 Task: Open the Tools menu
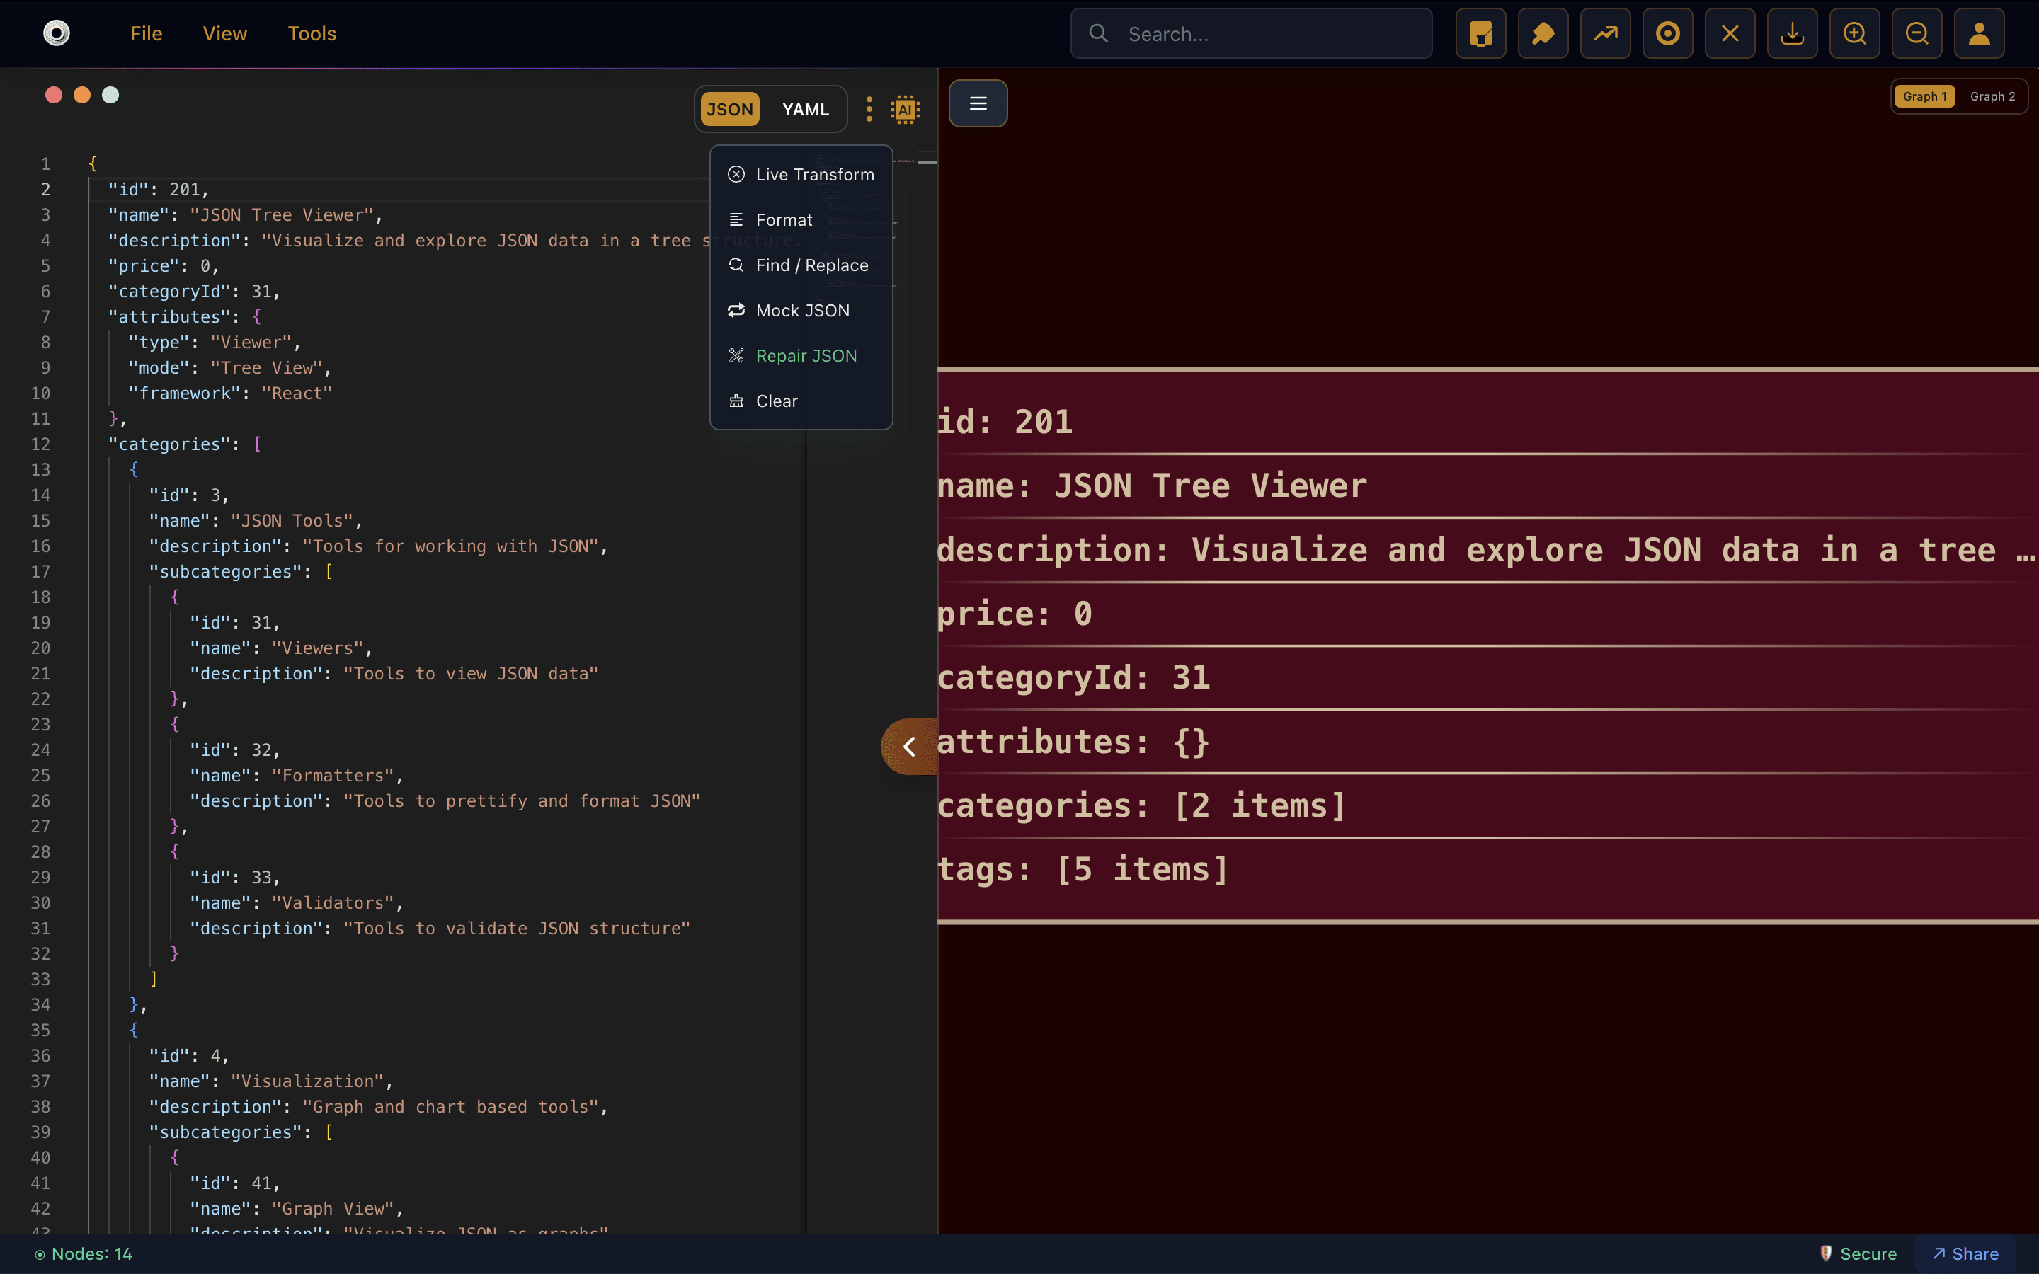[312, 34]
